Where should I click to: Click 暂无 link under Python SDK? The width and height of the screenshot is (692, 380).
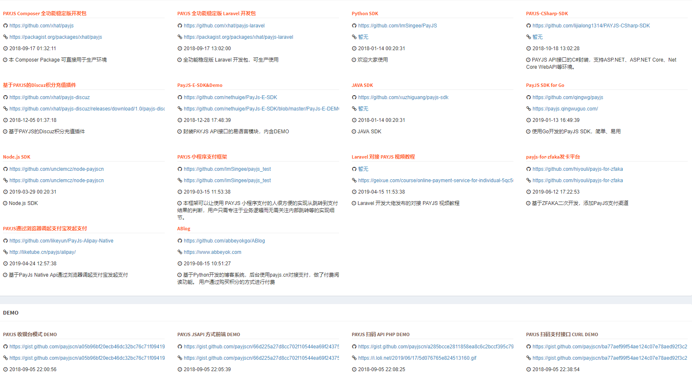coord(363,37)
